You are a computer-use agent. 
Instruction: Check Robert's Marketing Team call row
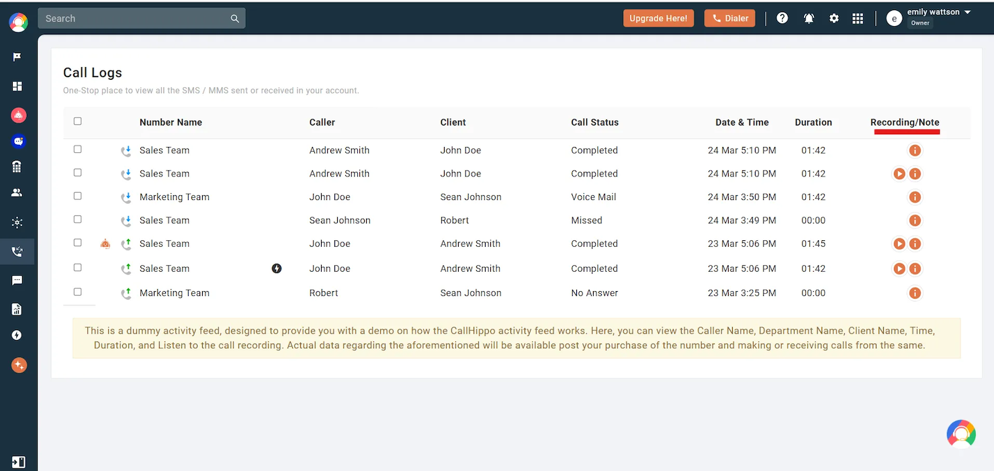tap(77, 291)
